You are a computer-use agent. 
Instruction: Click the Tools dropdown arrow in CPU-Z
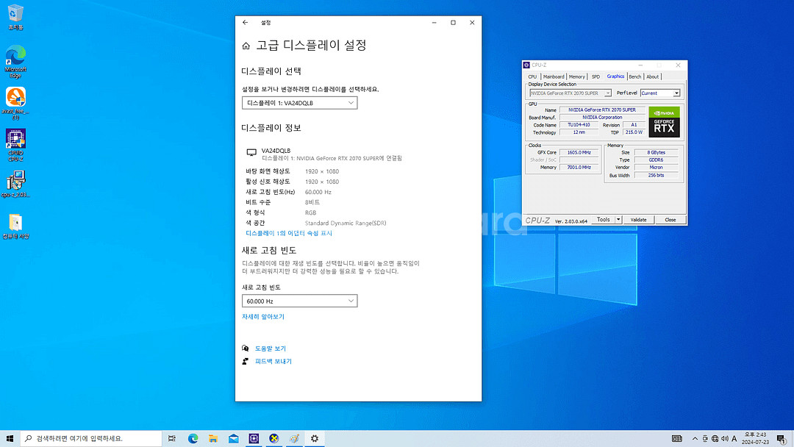[618, 220]
